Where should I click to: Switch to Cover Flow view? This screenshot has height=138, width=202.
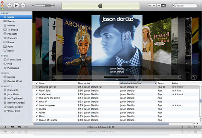163,5
